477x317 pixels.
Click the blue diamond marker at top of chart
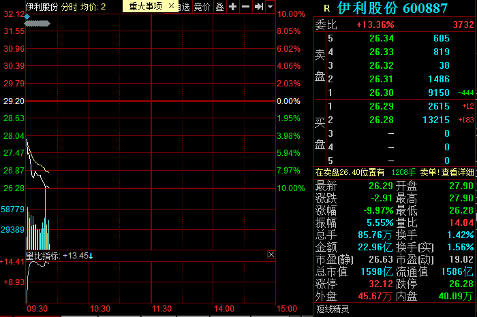point(27,17)
